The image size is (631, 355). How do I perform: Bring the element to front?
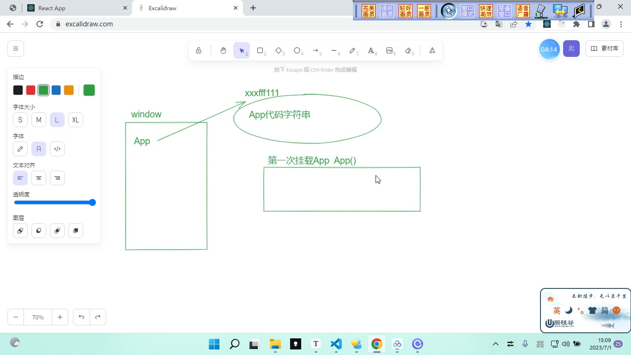point(76,231)
